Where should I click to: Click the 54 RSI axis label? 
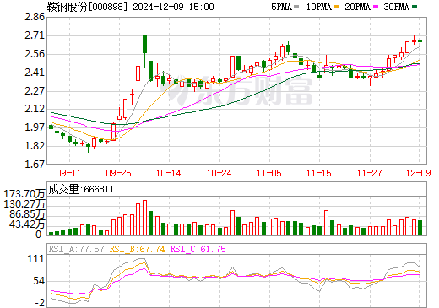(39, 281)
